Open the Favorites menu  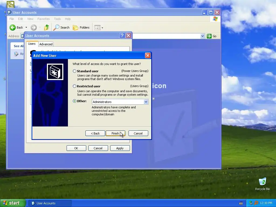[43, 19]
